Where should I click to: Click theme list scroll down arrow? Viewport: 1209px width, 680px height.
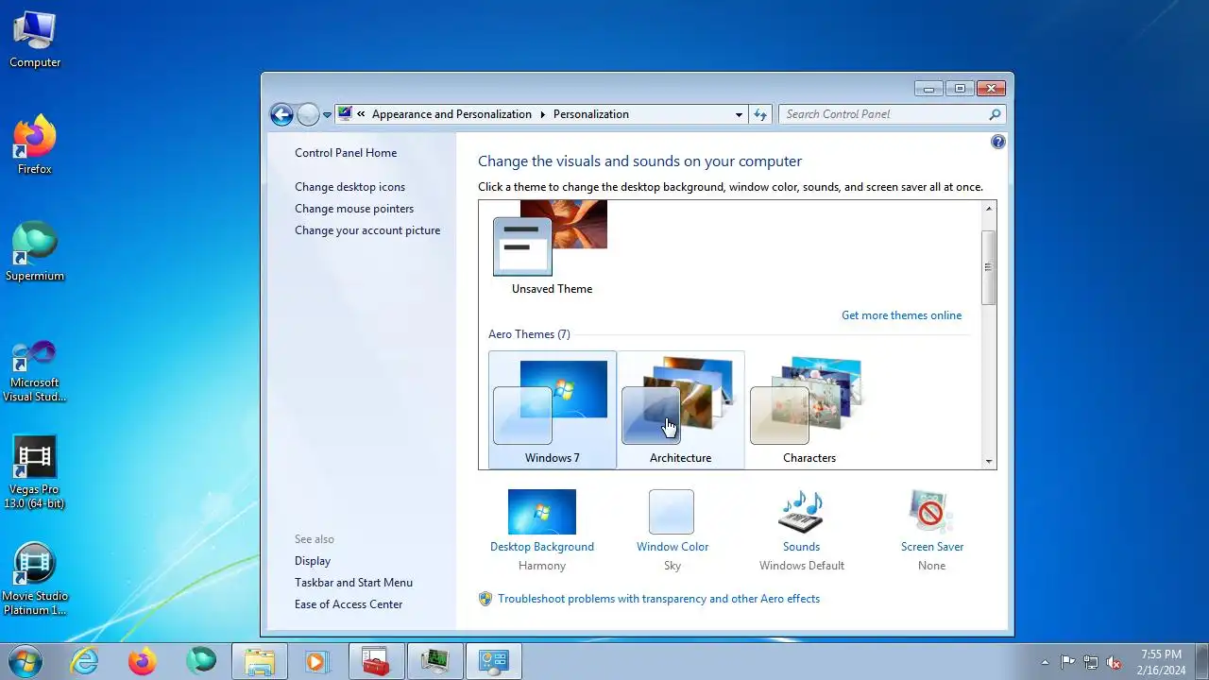tap(989, 461)
